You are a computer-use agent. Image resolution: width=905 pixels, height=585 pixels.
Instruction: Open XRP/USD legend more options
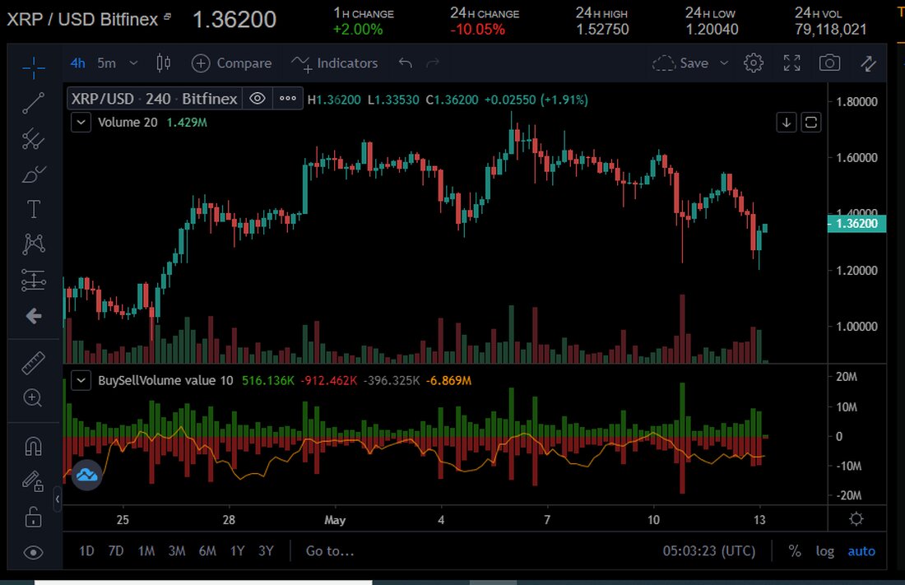pyautogui.click(x=288, y=99)
